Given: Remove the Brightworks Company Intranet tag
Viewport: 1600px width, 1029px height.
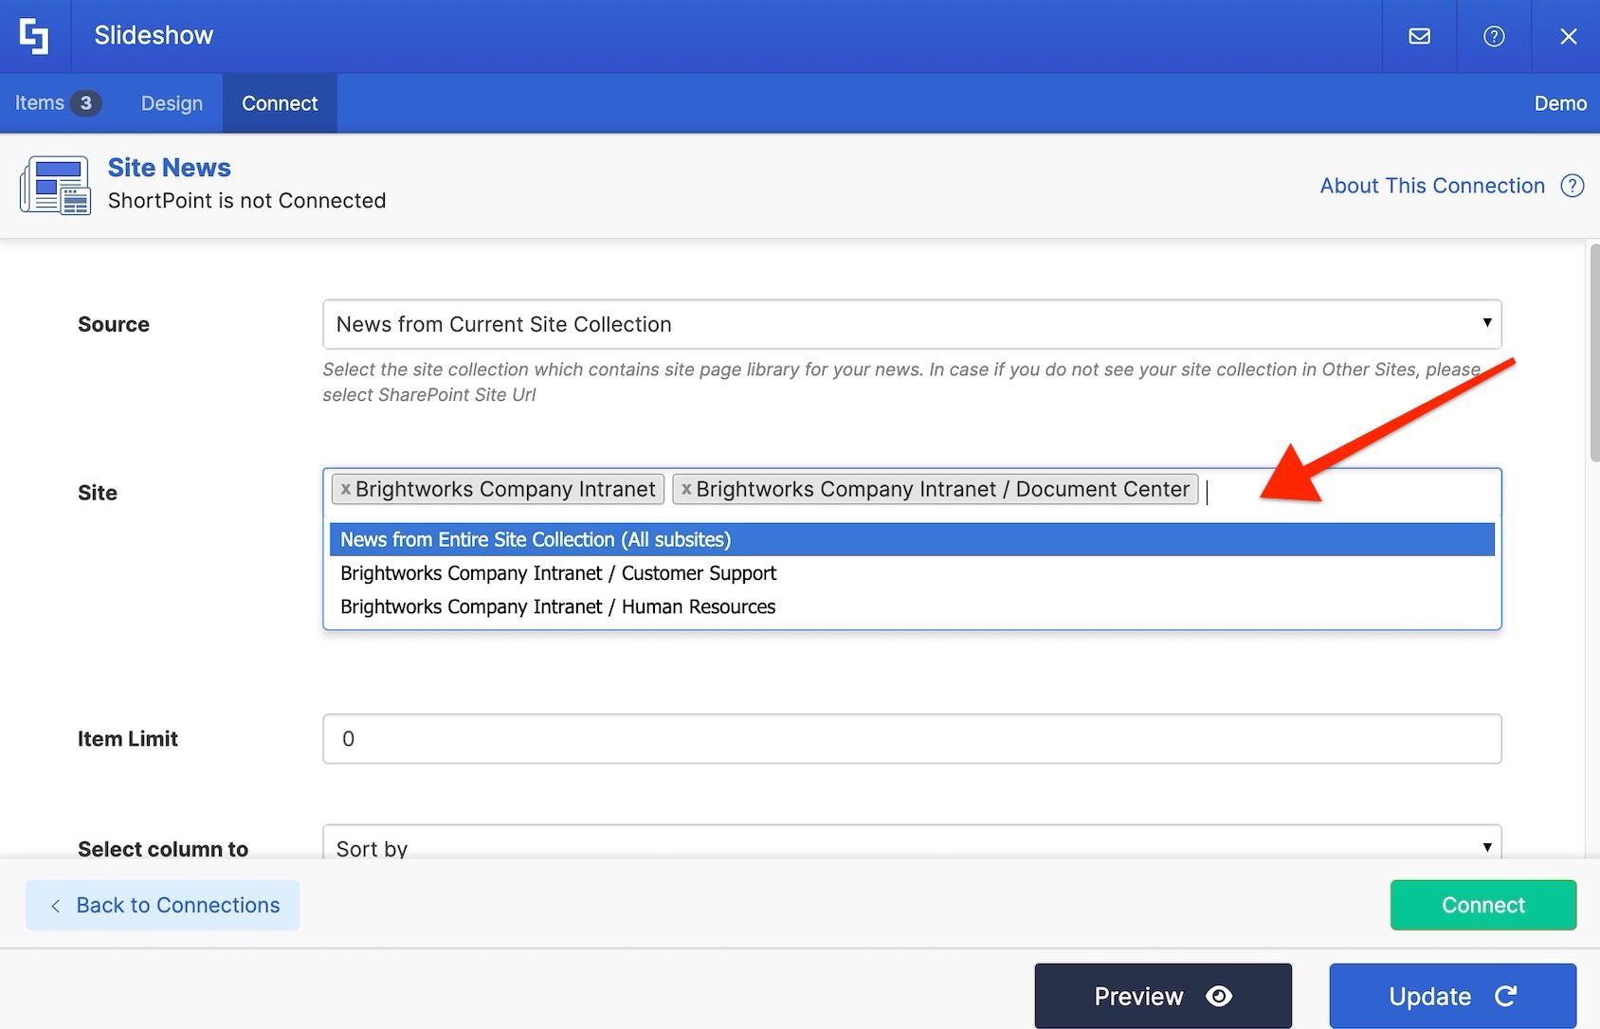Looking at the screenshot, I should point(346,489).
